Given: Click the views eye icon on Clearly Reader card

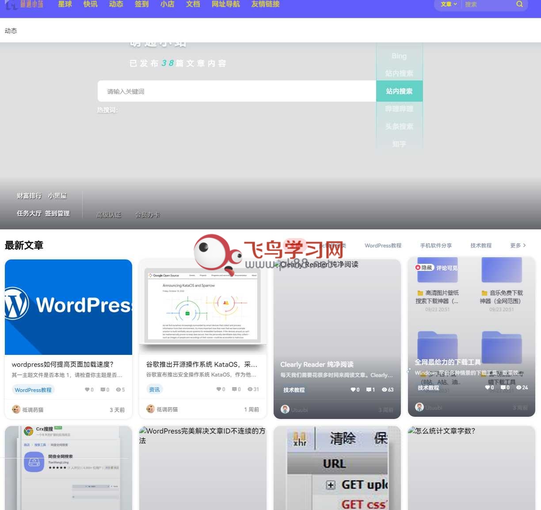Looking at the screenshot, I should (x=385, y=390).
